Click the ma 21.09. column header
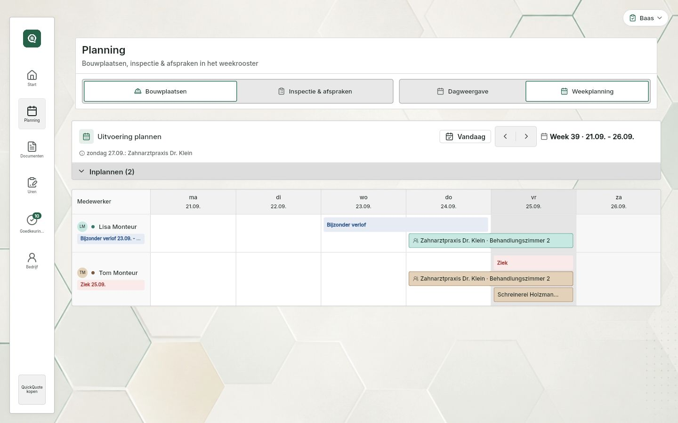678x423 pixels. click(x=193, y=202)
